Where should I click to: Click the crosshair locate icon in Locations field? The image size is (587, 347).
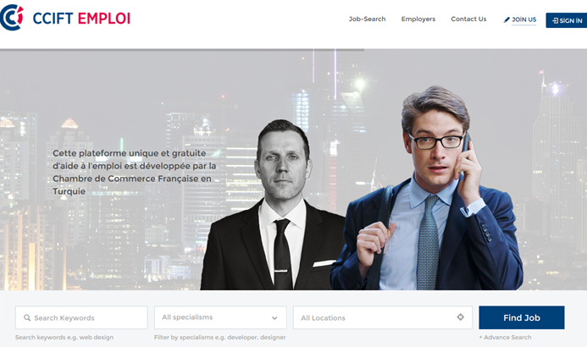point(461,317)
